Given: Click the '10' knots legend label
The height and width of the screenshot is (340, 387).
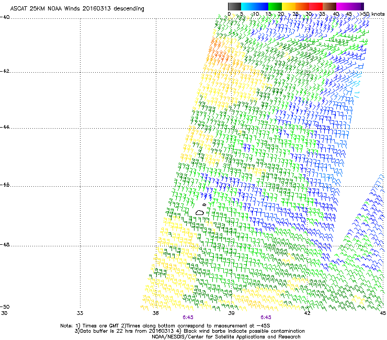Looking at the screenshot, I should pos(256,14).
